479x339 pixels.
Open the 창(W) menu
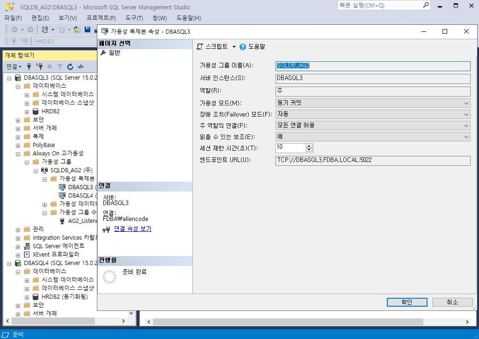click(160, 18)
